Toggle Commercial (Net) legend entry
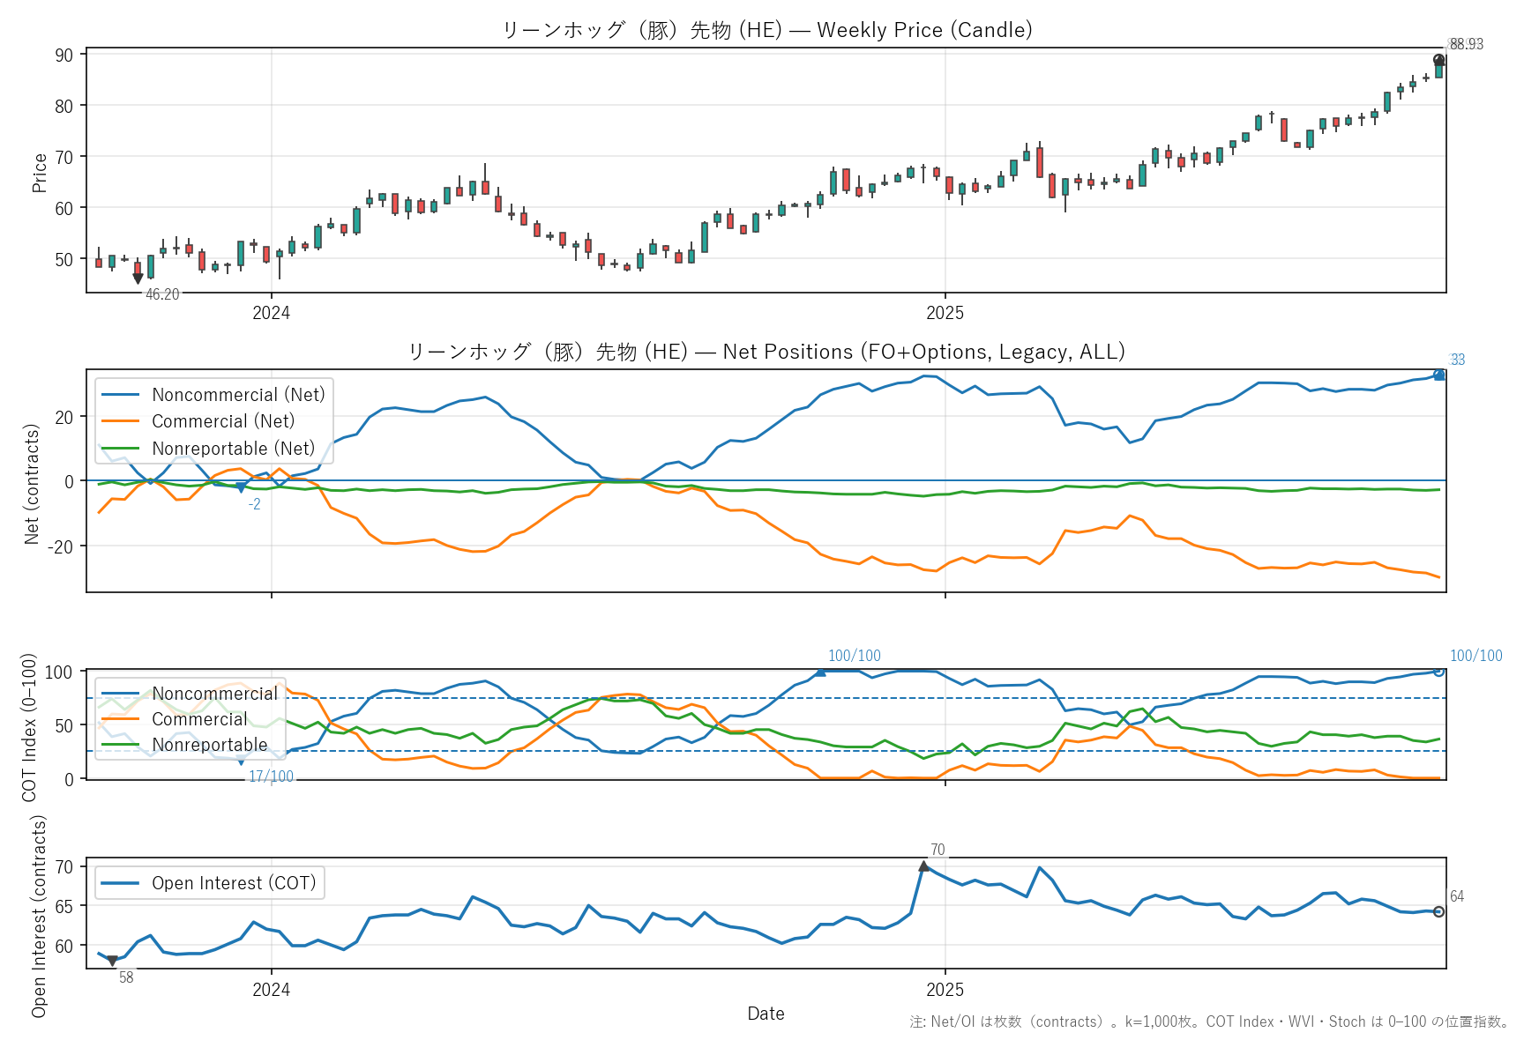1524x1040 pixels. pyautogui.click(x=223, y=421)
